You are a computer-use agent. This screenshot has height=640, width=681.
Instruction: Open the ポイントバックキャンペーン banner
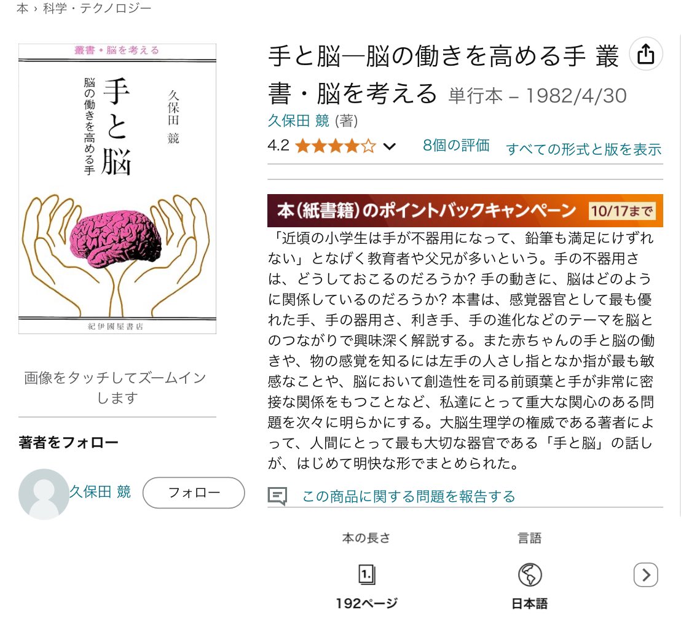tap(465, 211)
